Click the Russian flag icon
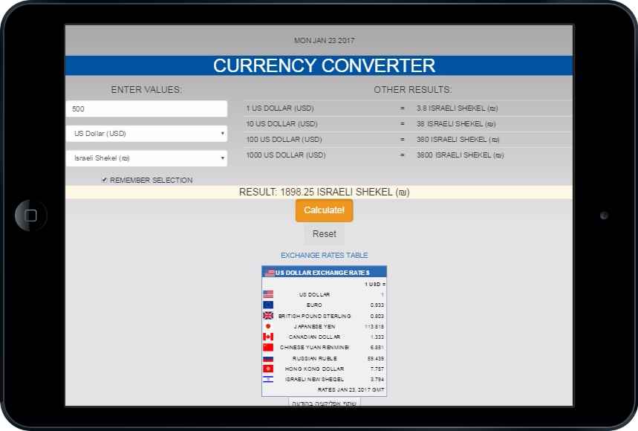The width and height of the screenshot is (638, 431). point(268,358)
